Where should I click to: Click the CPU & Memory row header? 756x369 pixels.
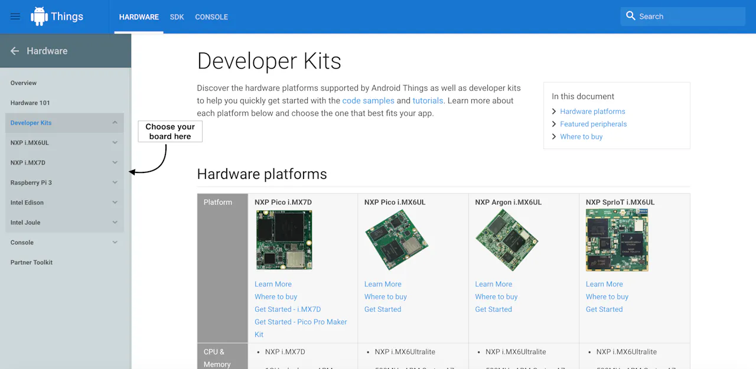tap(223, 356)
